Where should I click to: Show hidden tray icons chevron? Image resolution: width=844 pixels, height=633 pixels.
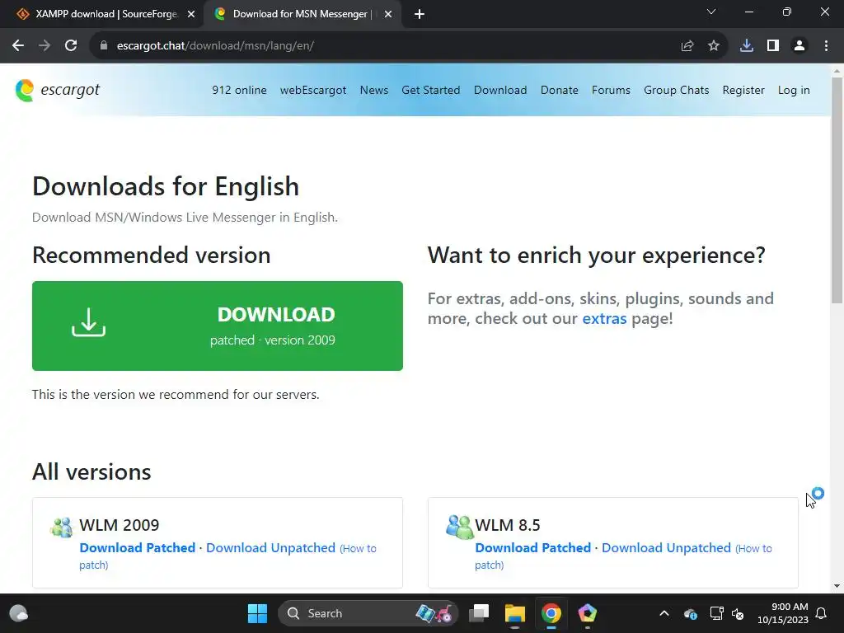tap(664, 613)
